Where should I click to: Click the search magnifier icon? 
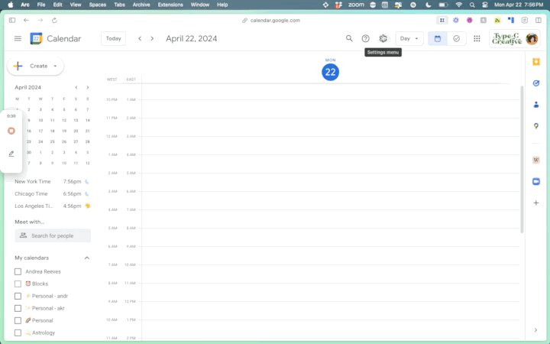point(349,38)
